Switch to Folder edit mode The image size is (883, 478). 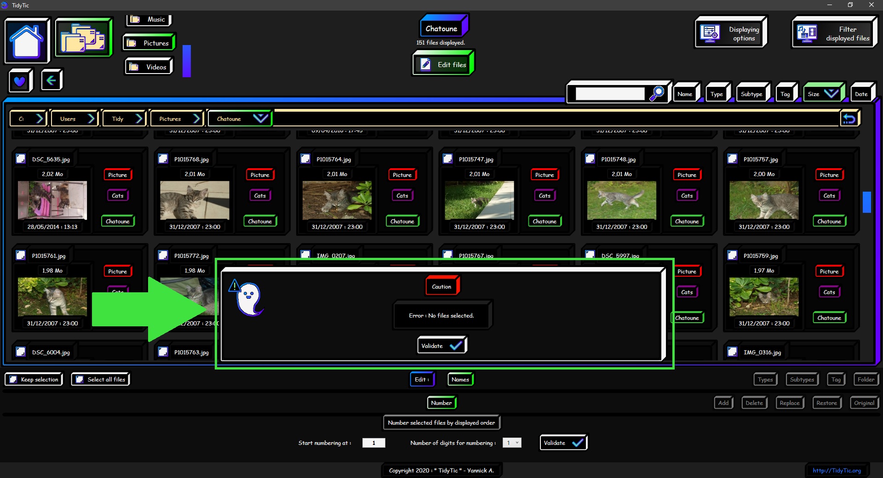pos(866,379)
